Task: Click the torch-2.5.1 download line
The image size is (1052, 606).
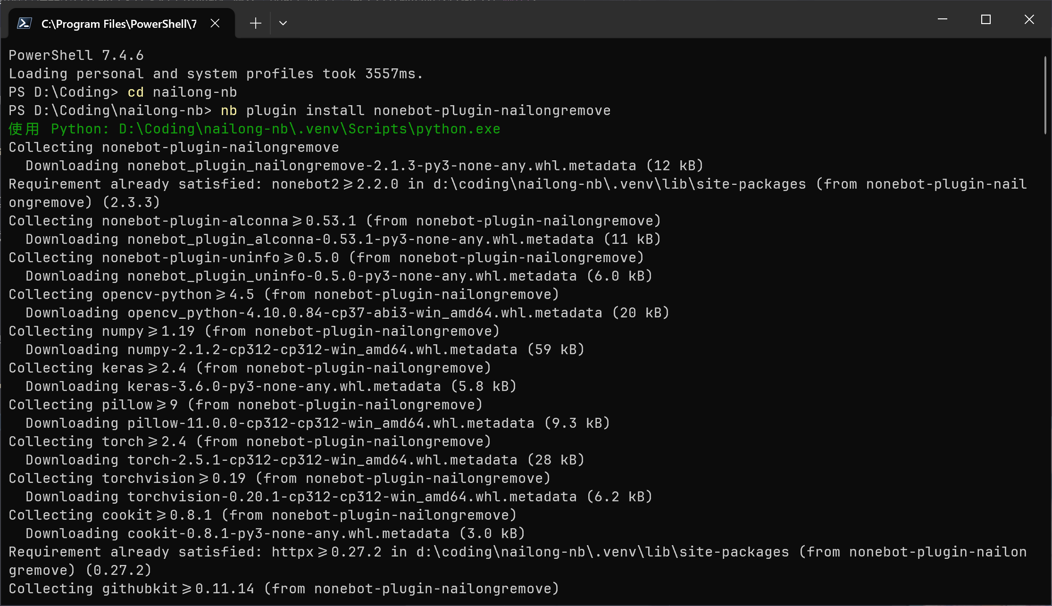Action: tap(305, 460)
